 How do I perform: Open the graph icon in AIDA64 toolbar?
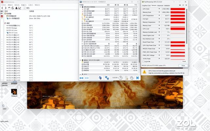click(x=20, y=8)
